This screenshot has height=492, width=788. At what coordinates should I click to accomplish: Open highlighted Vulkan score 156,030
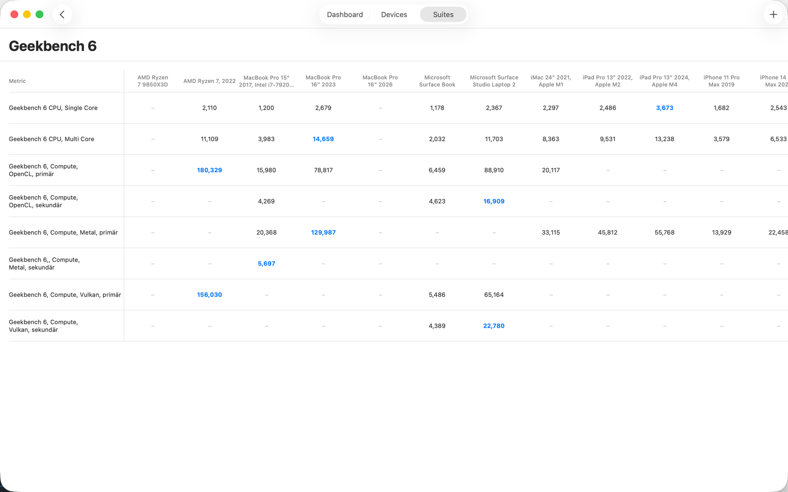tap(209, 295)
